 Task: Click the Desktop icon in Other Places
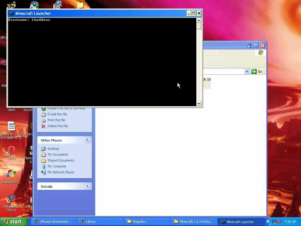[x=44, y=149]
